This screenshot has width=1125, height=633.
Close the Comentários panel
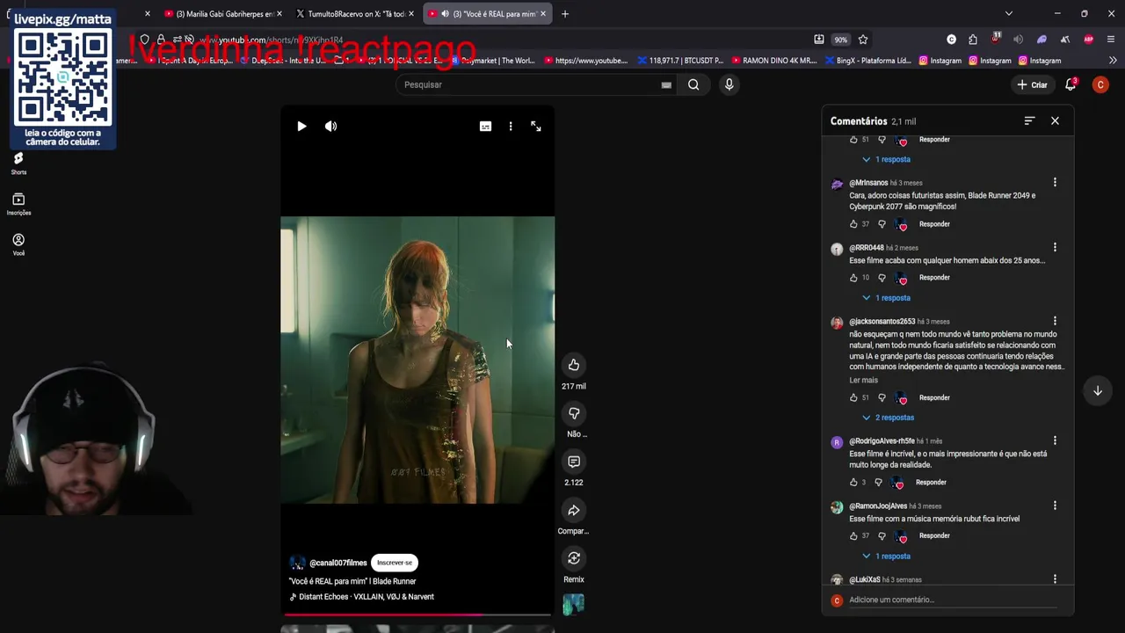[x=1055, y=121]
